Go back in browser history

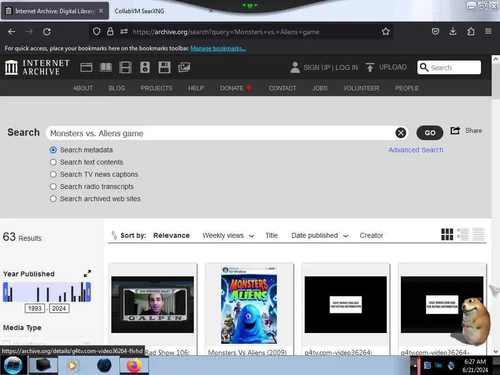point(12,32)
